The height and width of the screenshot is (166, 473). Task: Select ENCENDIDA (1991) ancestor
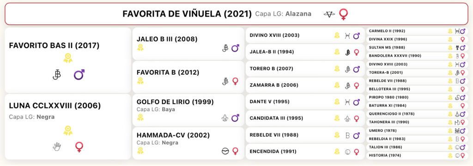click(x=305, y=152)
